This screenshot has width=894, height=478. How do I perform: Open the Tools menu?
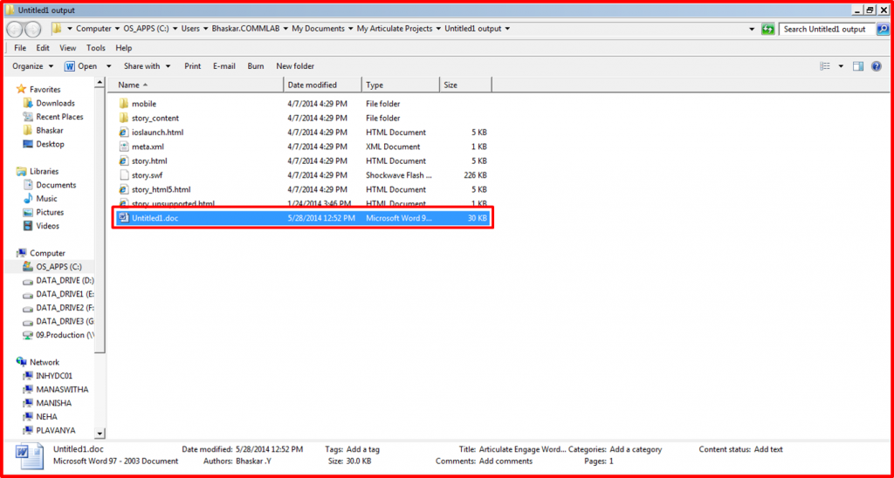point(95,48)
